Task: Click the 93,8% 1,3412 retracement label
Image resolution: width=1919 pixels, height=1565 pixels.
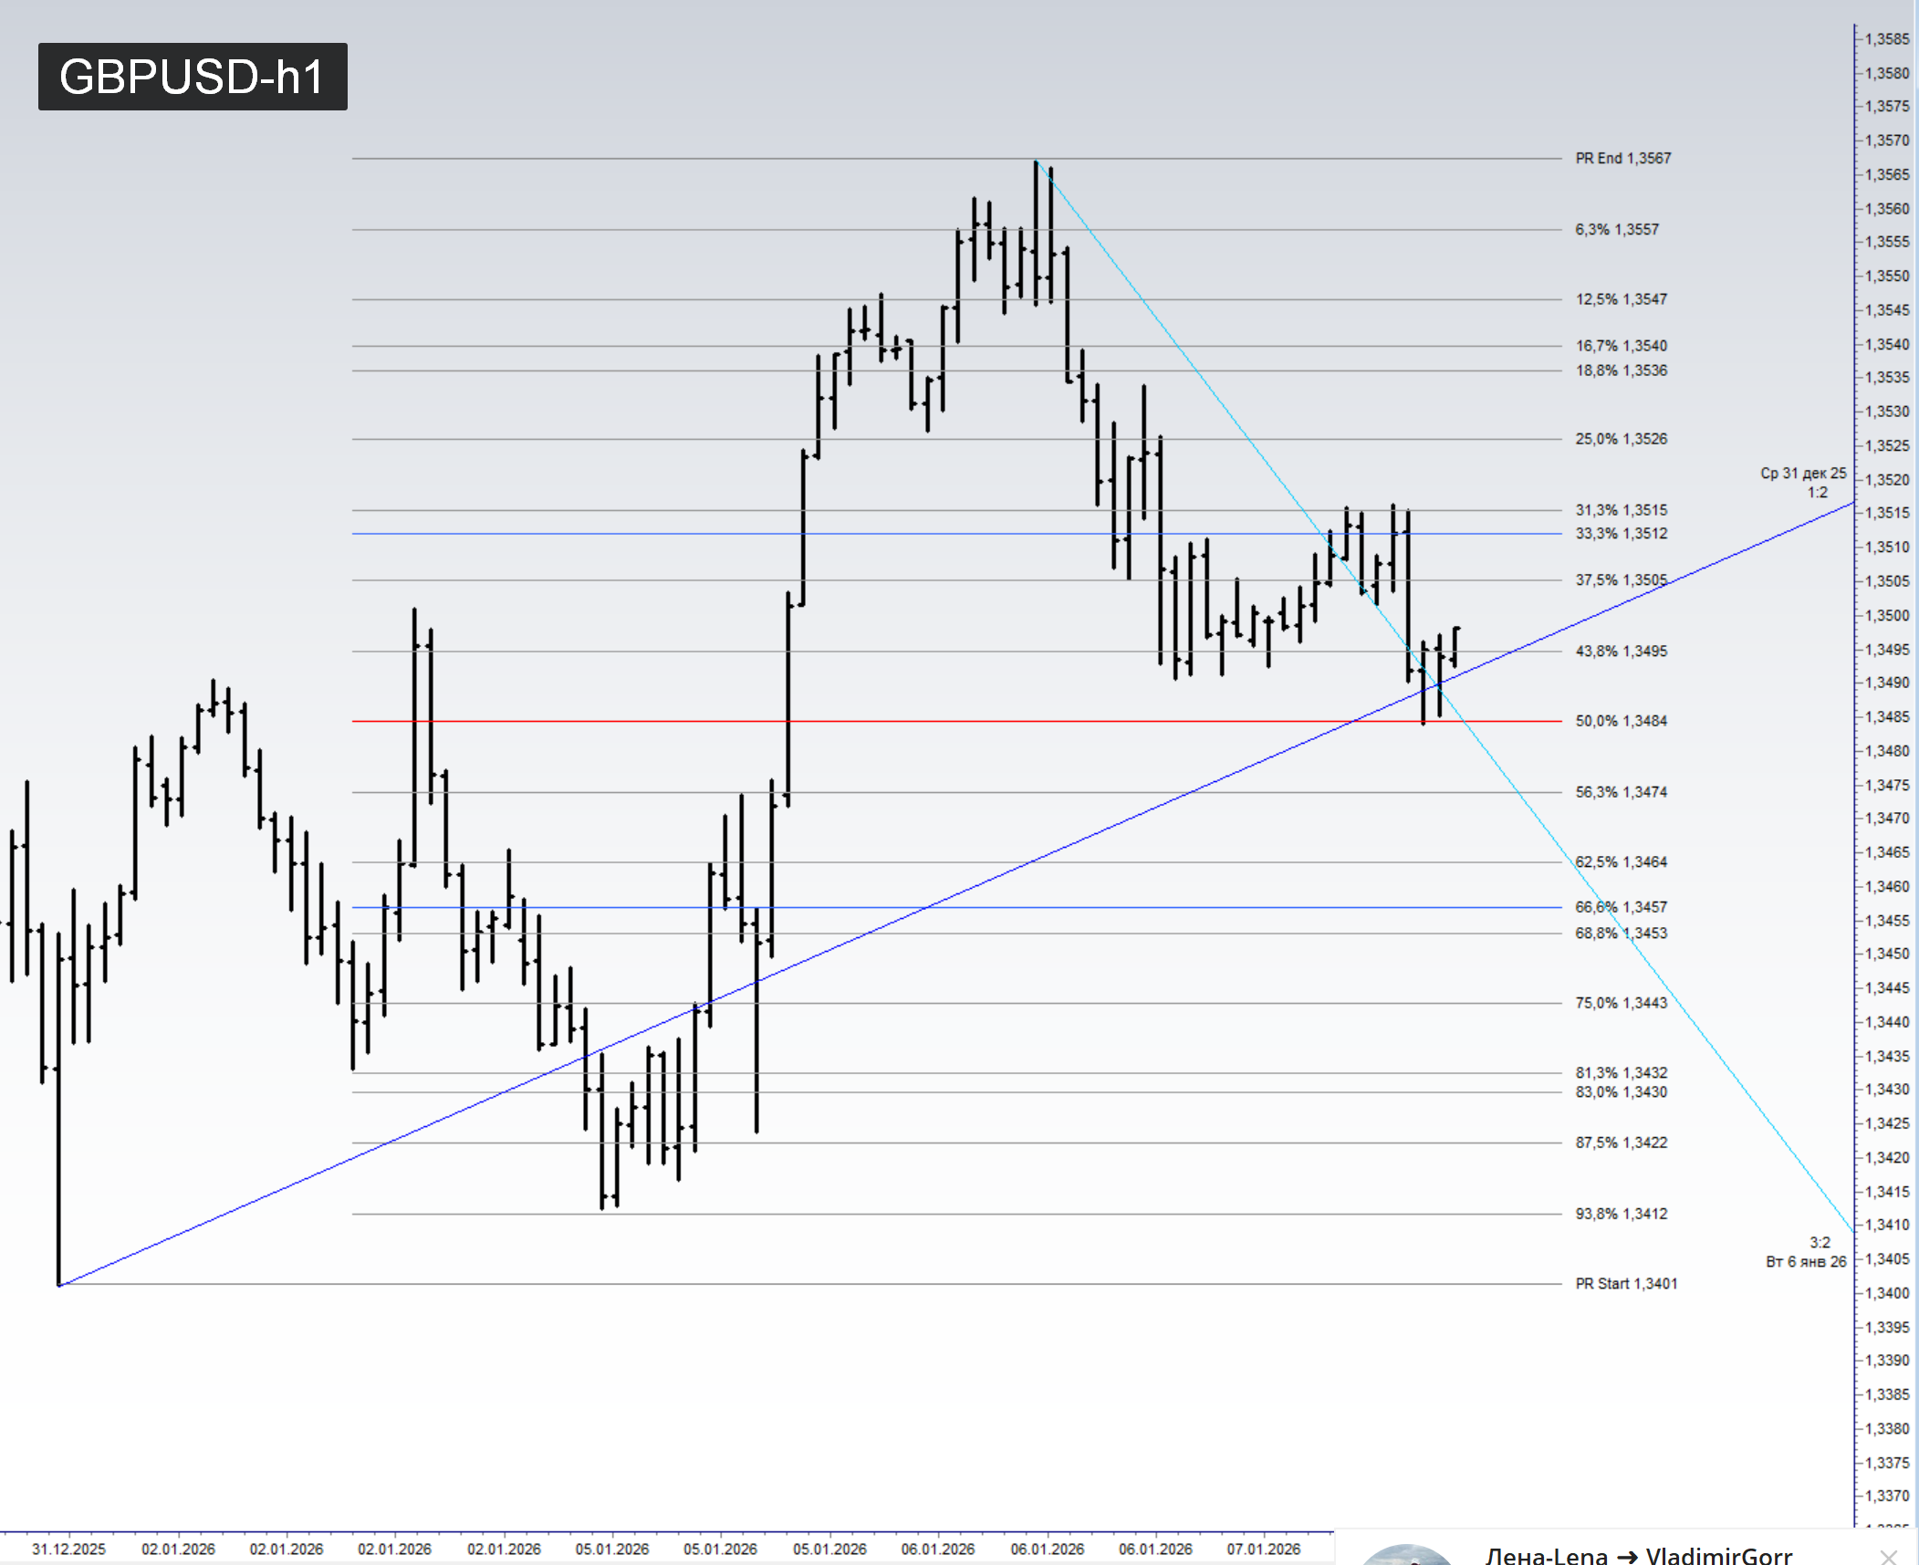Action: point(1621,1214)
